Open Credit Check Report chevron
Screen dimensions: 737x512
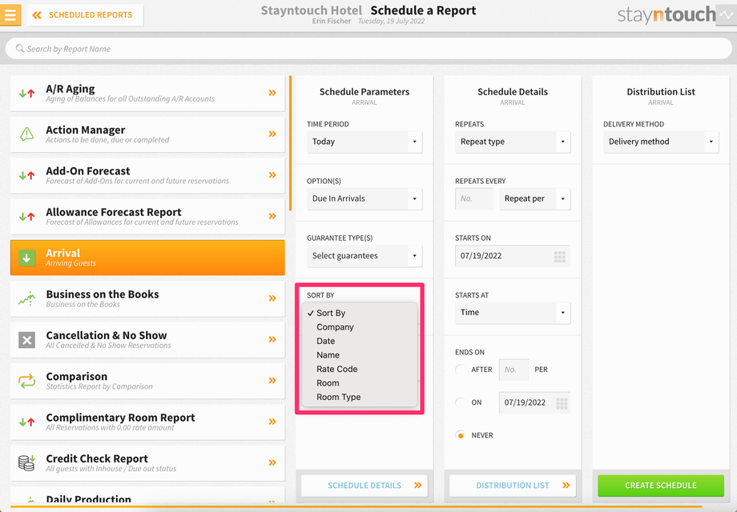tap(272, 462)
